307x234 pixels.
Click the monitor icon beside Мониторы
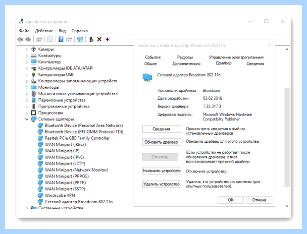click(x=34, y=87)
